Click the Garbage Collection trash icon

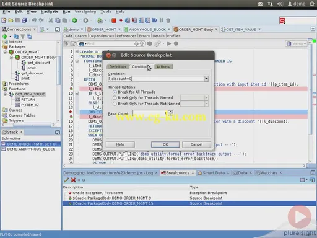pyautogui.click(x=168, y=20)
